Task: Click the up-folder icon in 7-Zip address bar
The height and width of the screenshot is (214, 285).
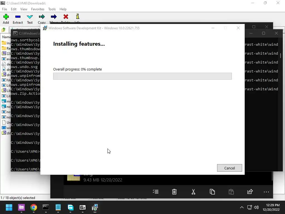Action: coord(3,30)
